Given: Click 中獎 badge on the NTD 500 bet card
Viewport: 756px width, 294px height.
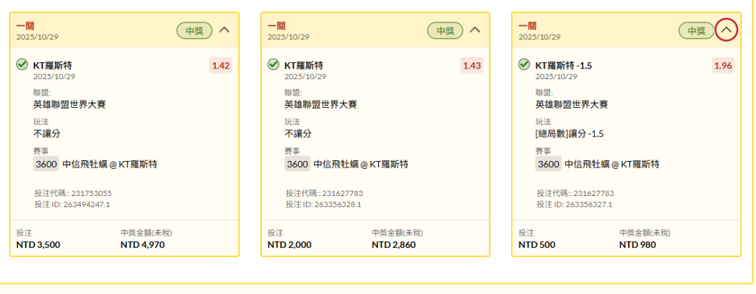Looking at the screenshot, I should [x=696, y=31].
